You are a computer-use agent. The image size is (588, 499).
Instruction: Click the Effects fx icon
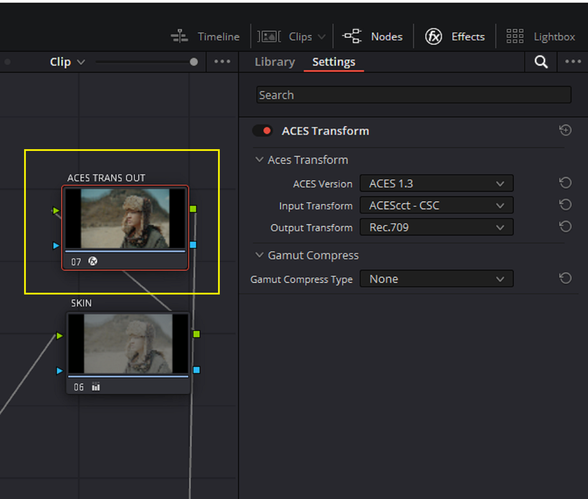[x=433, y=36]
